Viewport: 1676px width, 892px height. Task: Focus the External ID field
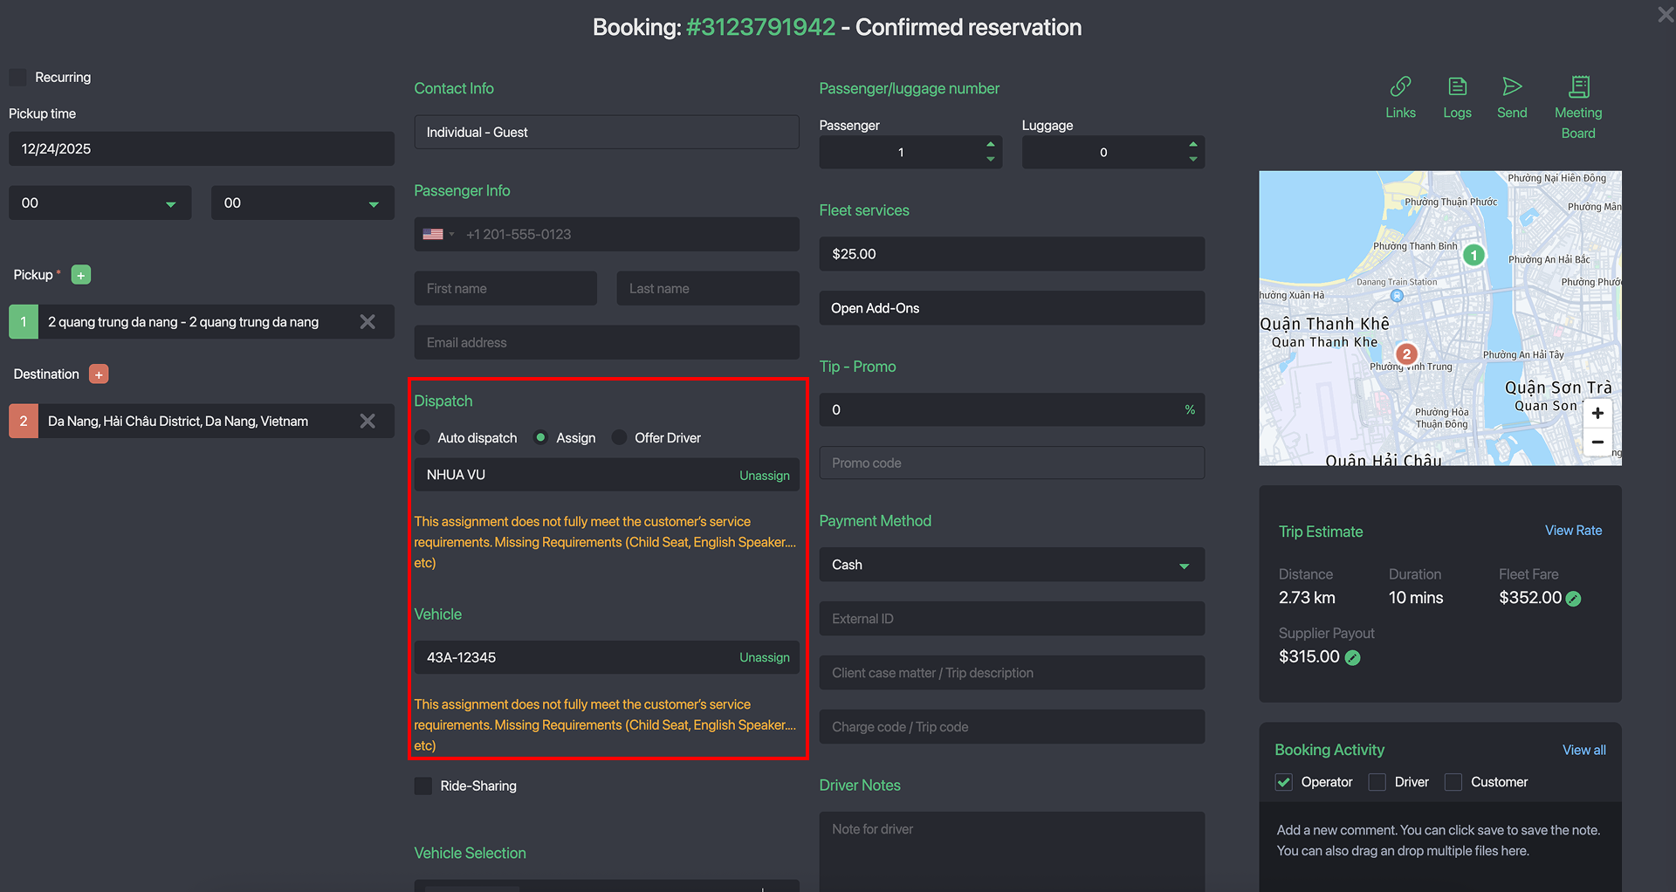1012,619
